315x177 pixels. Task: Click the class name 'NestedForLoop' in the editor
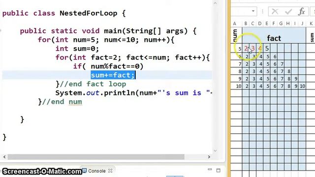coord(89,13)
